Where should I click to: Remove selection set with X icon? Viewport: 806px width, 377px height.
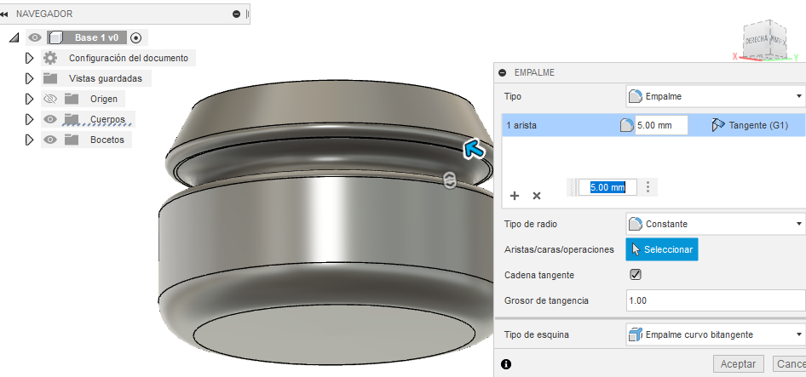(537, 196)
